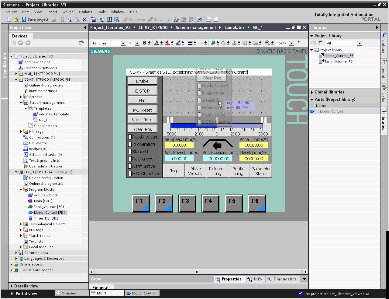Click the Move Velocity button
Viewport: 389px width, 299px height.
point(195,171)
